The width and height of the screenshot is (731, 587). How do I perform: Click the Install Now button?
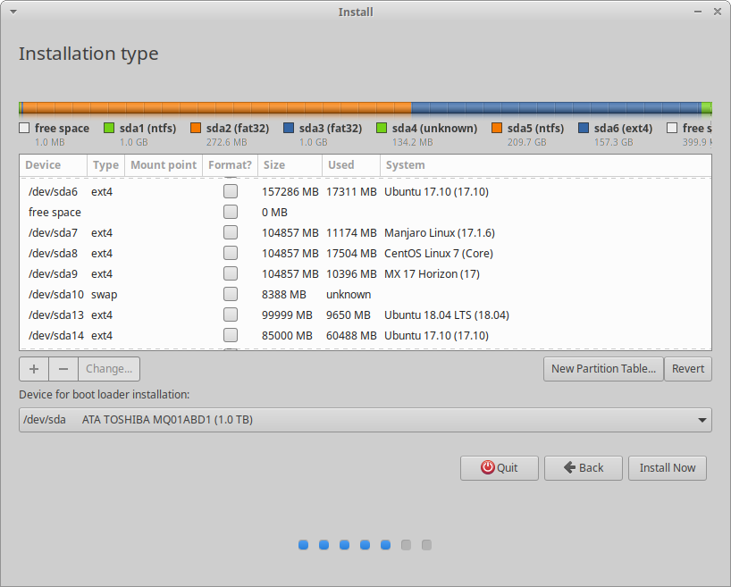pyautogui.click(x=667, y=467)
